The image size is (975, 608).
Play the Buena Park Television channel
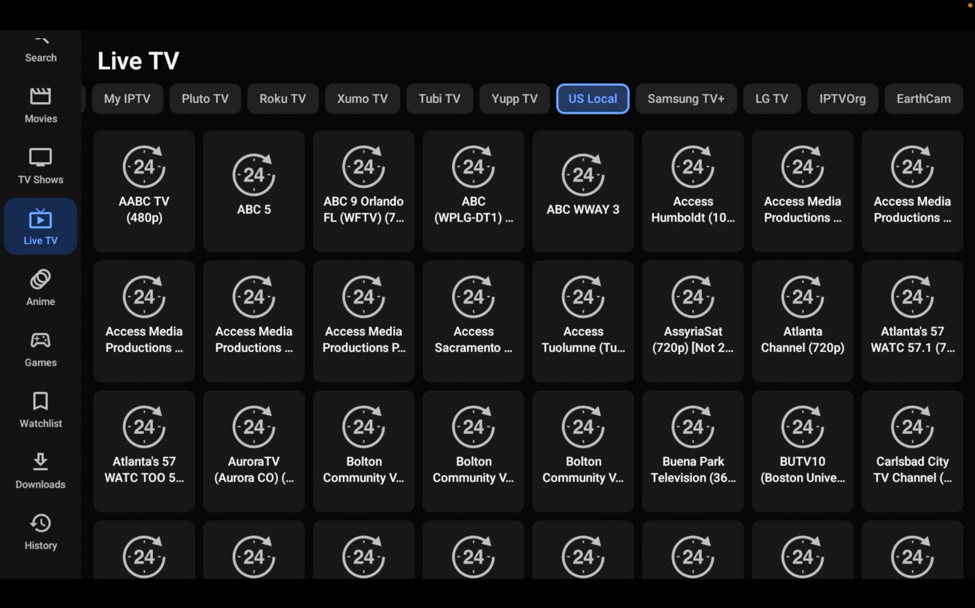click(693, 451)
